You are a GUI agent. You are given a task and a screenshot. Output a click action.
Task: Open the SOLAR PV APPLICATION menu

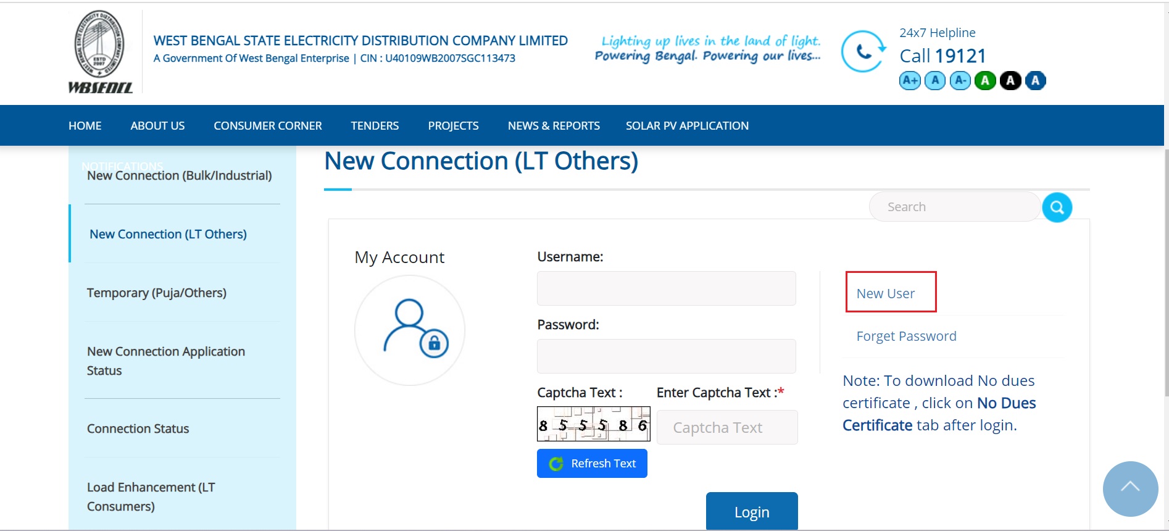point(686,125)
